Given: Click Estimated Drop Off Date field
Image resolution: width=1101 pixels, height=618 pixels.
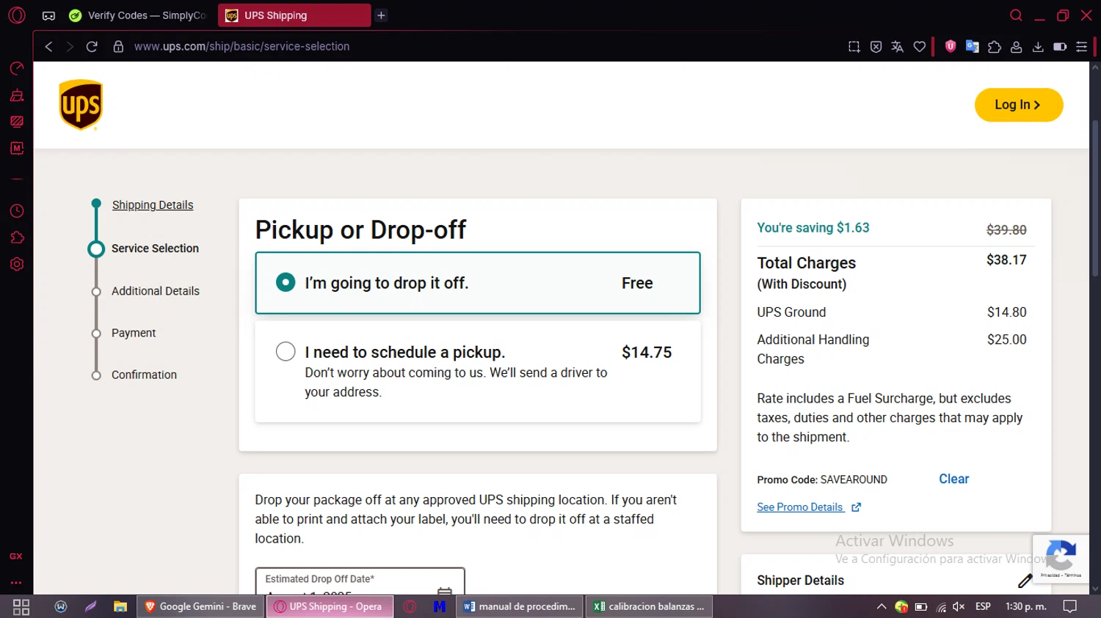Looking at the screenshot, I should pyautogui.click(x=360, y=581).
